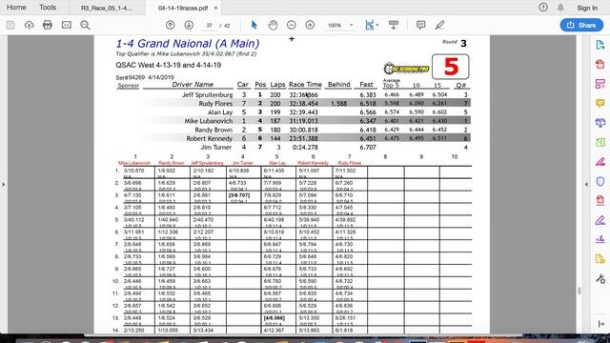The height and width of the screenshot is (343, 610).
Task: Click the 'Behind' column header
Action: [x=339, y=85]
